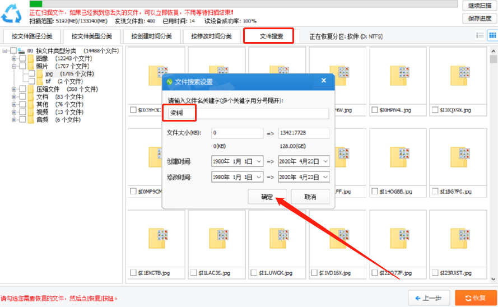Expand the 图像 tree node
This screenshot has width=498, height=307.
(x=14, y=58)
